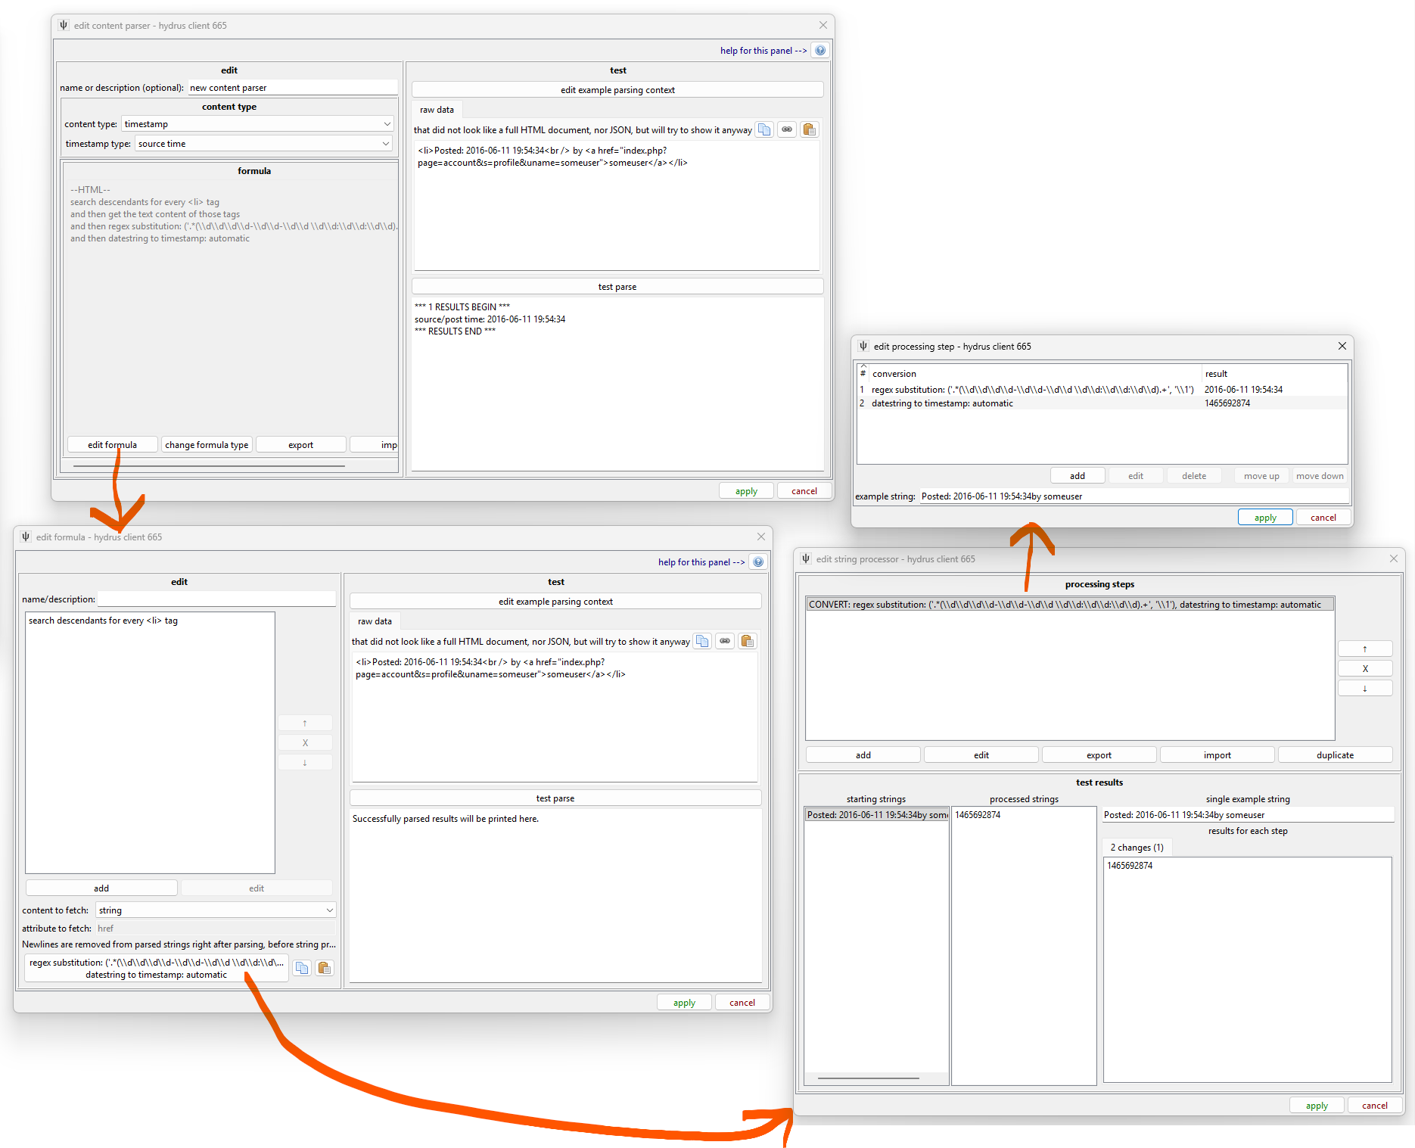Select the "2 changes (1)" tab

[1137, 848]
